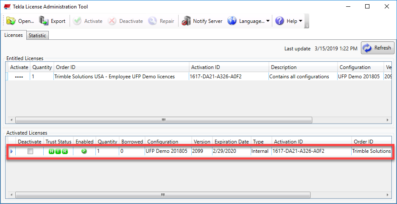Image resolution: width=397 pixels, height=204 pixels.
Task: Select the Activate cell in entitled license row
Action: [x=19, y=77]
